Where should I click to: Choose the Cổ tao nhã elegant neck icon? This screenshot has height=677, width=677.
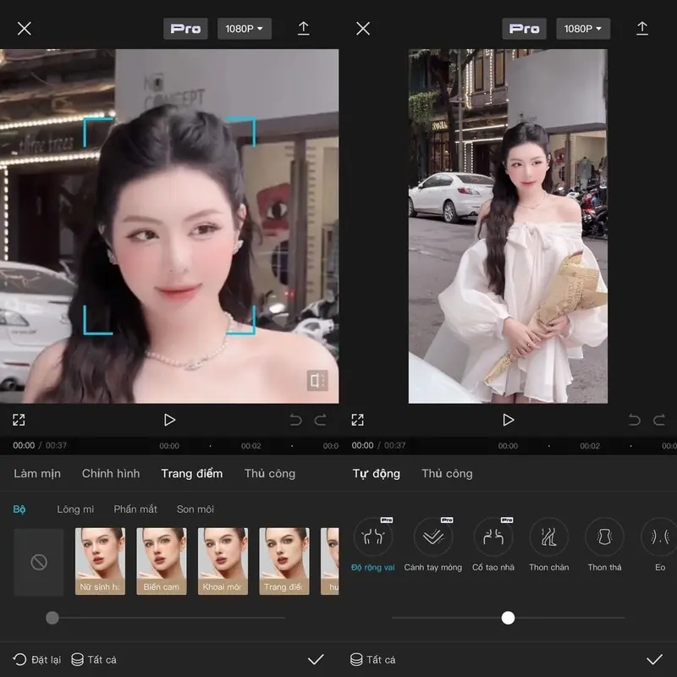pyautogui.click(x=492, y=537)
